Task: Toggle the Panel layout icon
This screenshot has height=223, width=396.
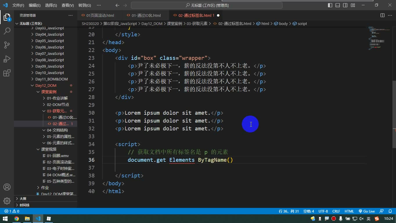Action: 338,5
